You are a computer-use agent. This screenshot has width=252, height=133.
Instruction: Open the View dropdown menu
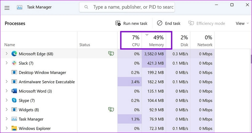click(242, 23)
